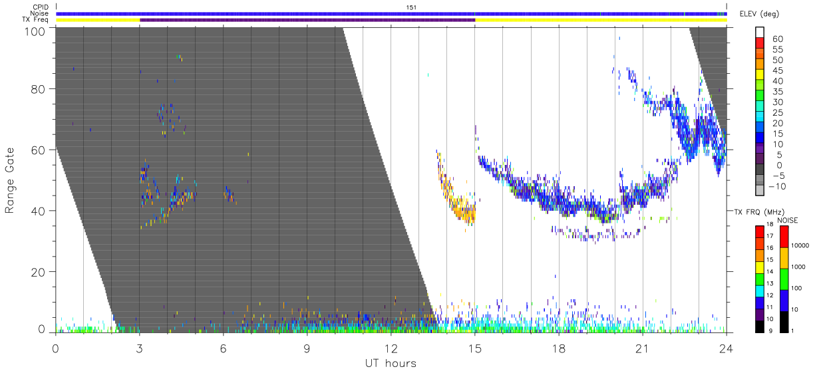Click the 17 label on the TX FRQ scale
The height and width of the screenshot is (377, 817).
(769, 235)
